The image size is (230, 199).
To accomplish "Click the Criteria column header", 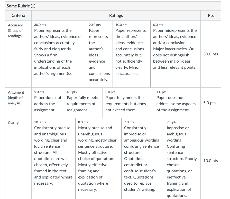I will pyautogui.click(x=18, y=15).
